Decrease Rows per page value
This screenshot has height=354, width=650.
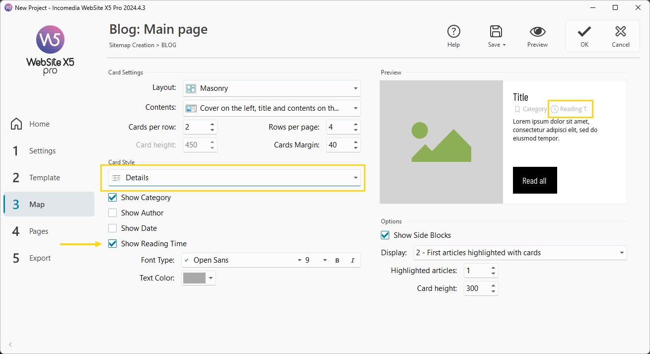[356, 130]
